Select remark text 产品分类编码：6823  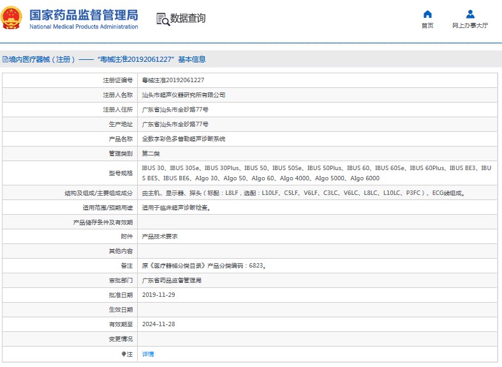[237, 266]
